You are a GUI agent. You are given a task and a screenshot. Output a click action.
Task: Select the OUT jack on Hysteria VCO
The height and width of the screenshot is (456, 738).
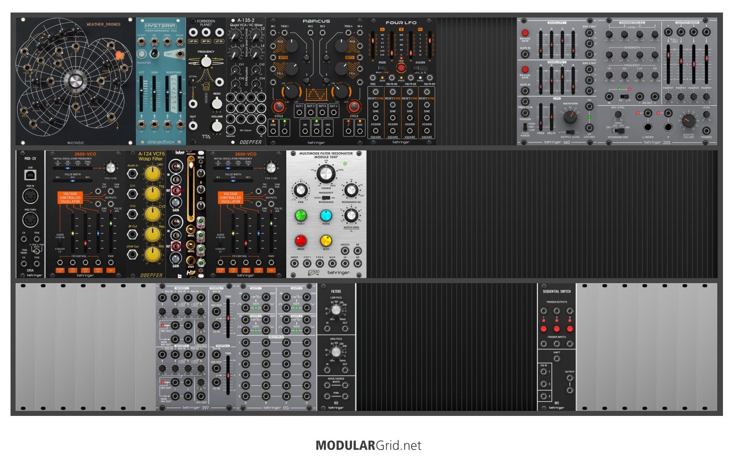click(x=179, y=54)
